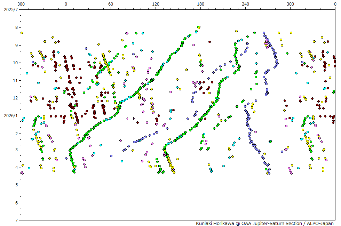
Task: Click the month 6 label on left axis
Action: pyautogui.click(x=16, y=203)
